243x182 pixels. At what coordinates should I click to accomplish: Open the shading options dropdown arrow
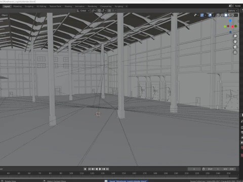tap(236, 15)
